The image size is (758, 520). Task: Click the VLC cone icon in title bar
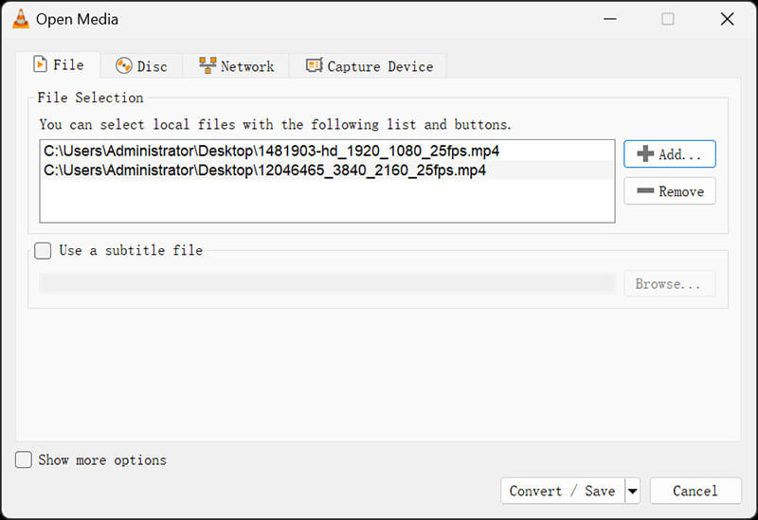tap(20, 19)
